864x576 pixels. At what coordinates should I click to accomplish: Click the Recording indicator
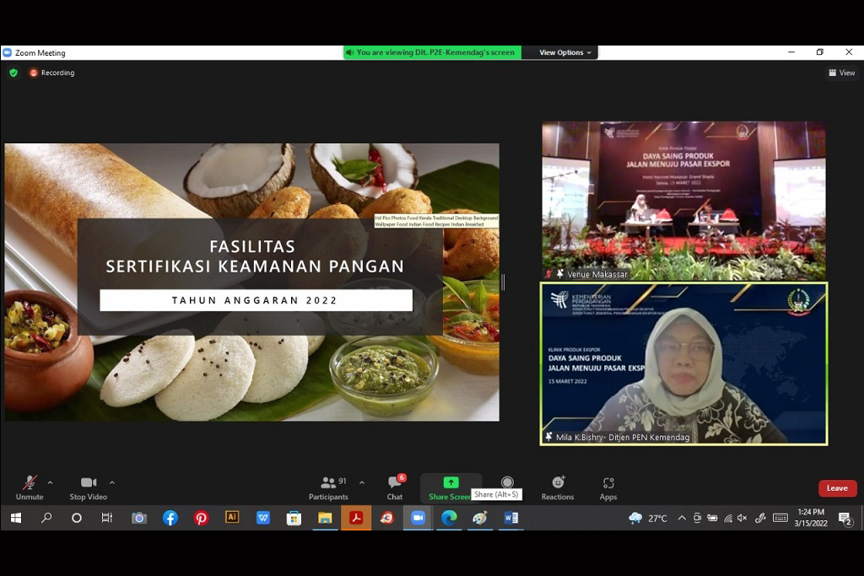52,73
